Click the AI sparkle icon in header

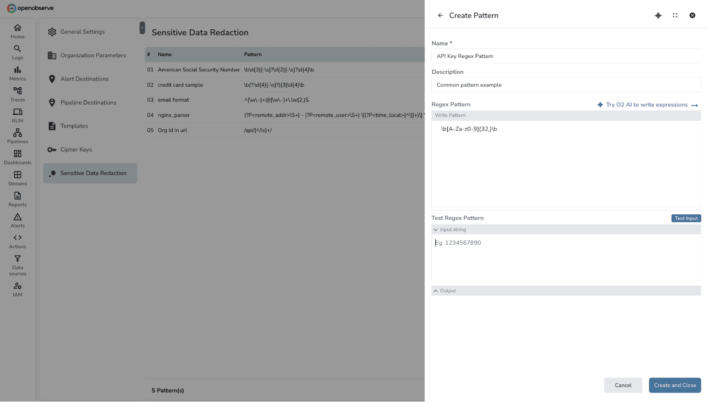click(x=658, y=16)
